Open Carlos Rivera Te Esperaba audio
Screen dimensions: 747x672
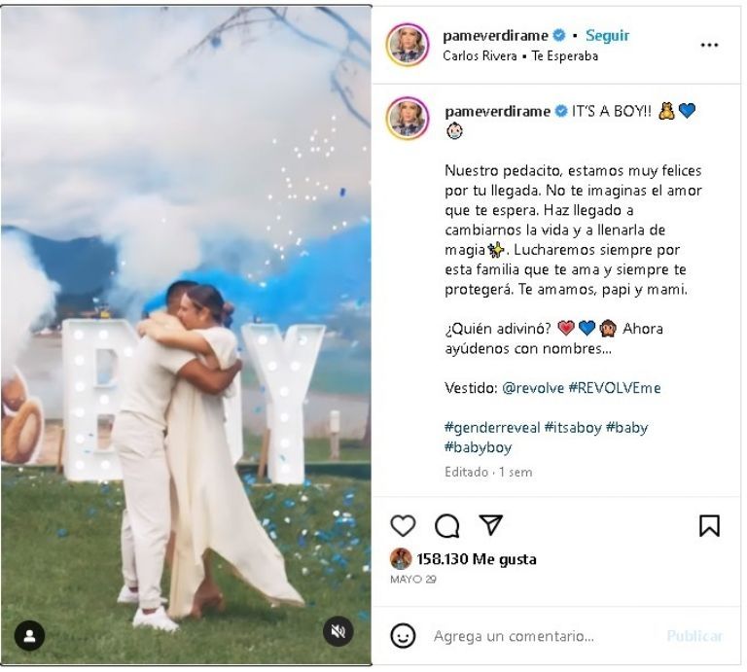[520, 56]
